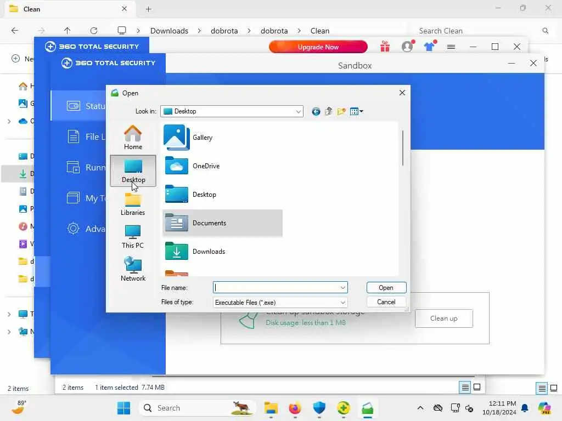Click Downloads in Explorer breadcrumb
Viewport: 562px width, 421px height.
169,31
